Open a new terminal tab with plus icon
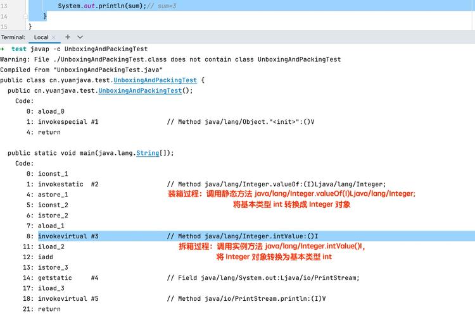This screenshot has height=316, width=475. 68,37
